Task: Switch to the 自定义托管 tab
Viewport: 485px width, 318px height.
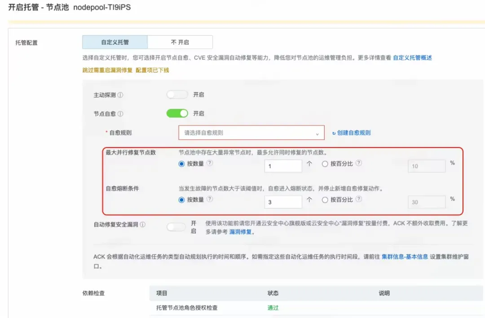Action: [115, 42]
